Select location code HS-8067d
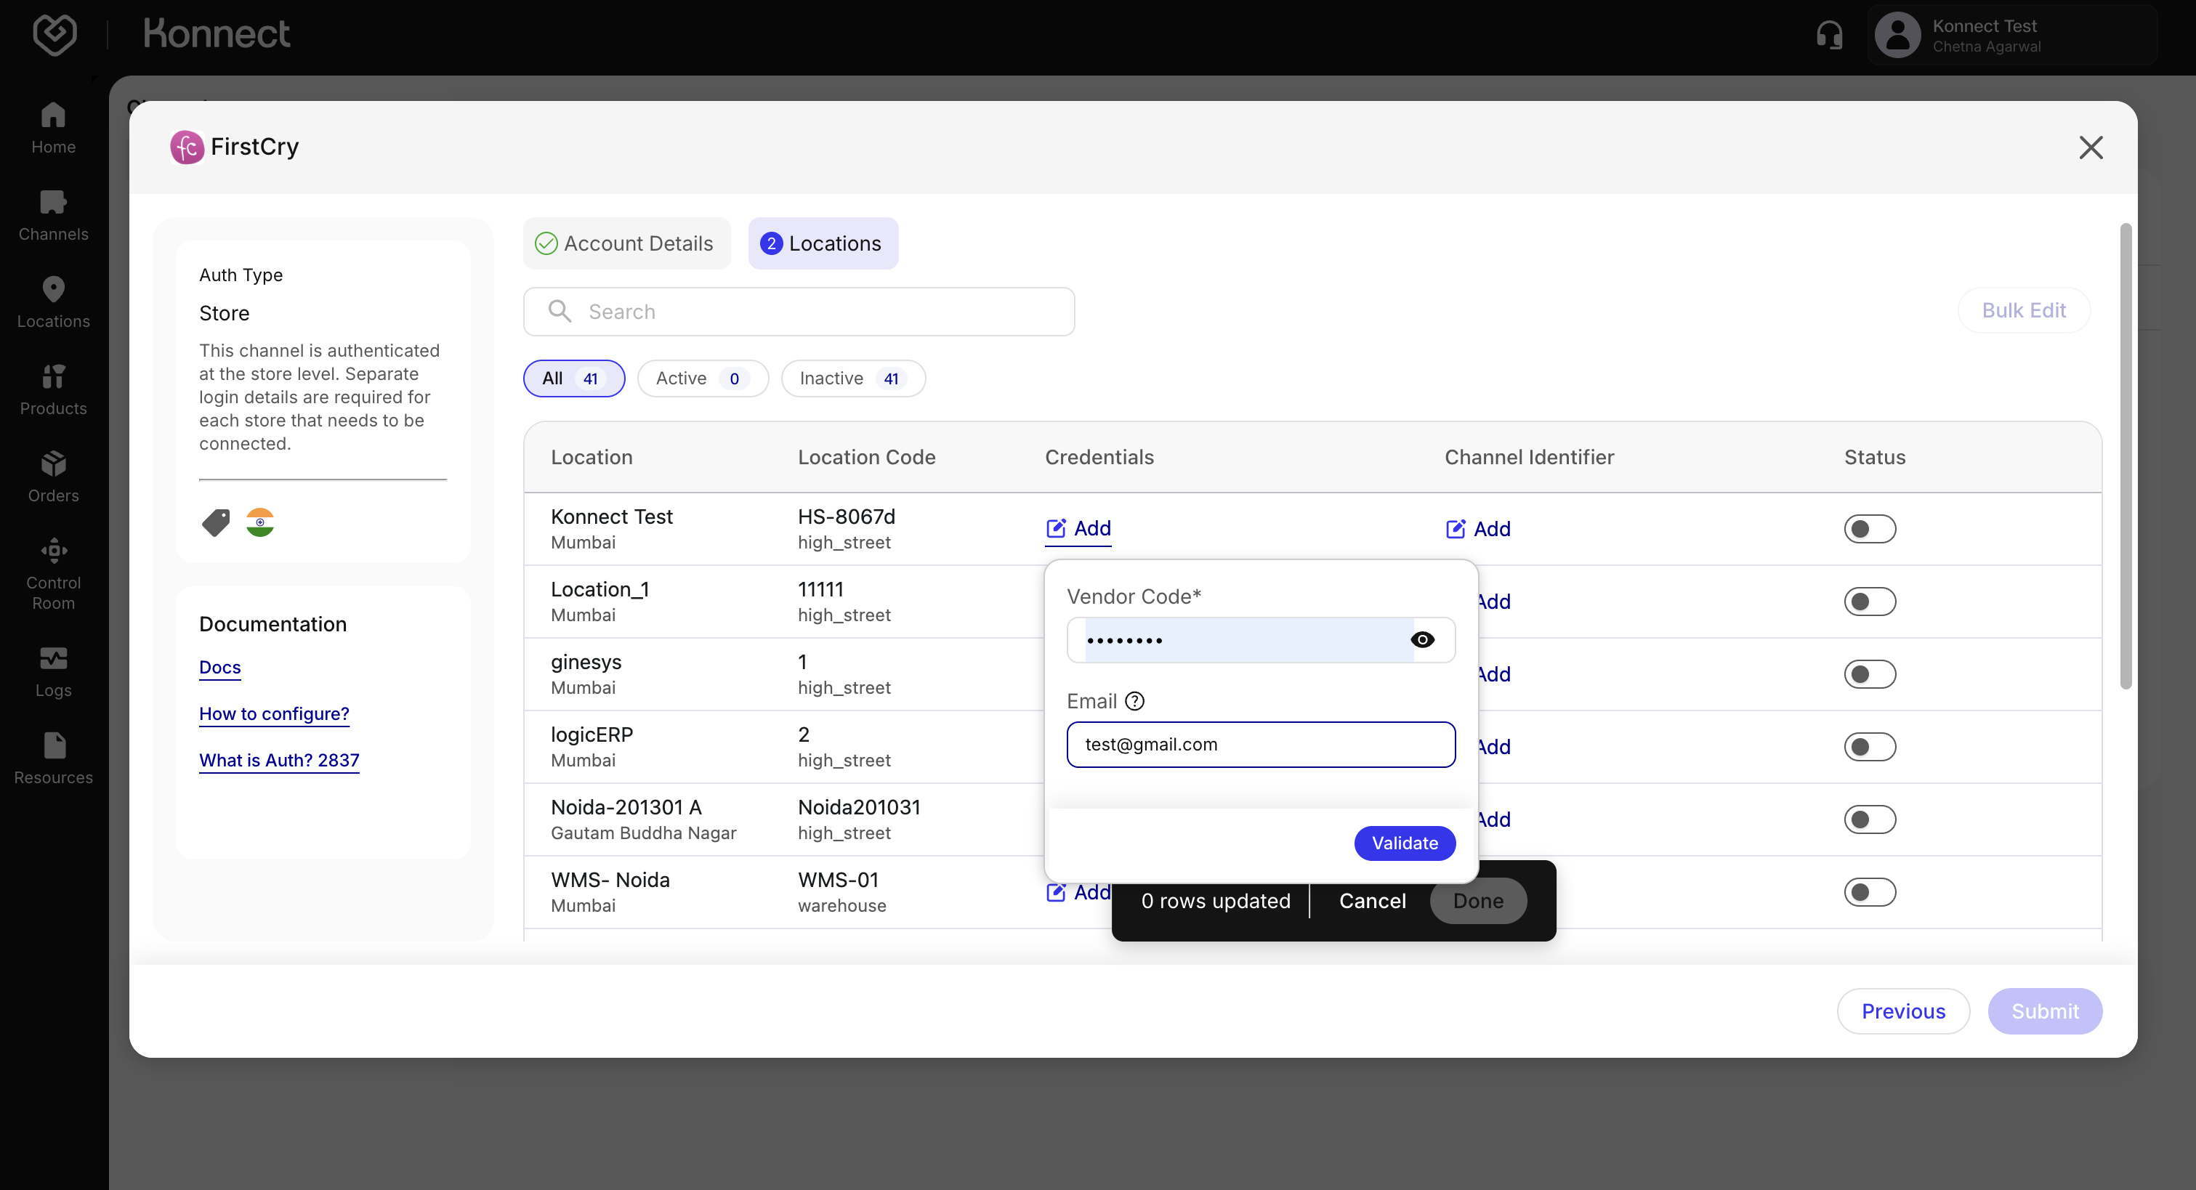Image resolution: width=2196 pixels, height=1190 pixels. pyautogui.click(x=846, y=516)
